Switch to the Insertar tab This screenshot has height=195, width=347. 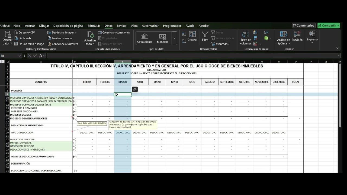[30, 26]
